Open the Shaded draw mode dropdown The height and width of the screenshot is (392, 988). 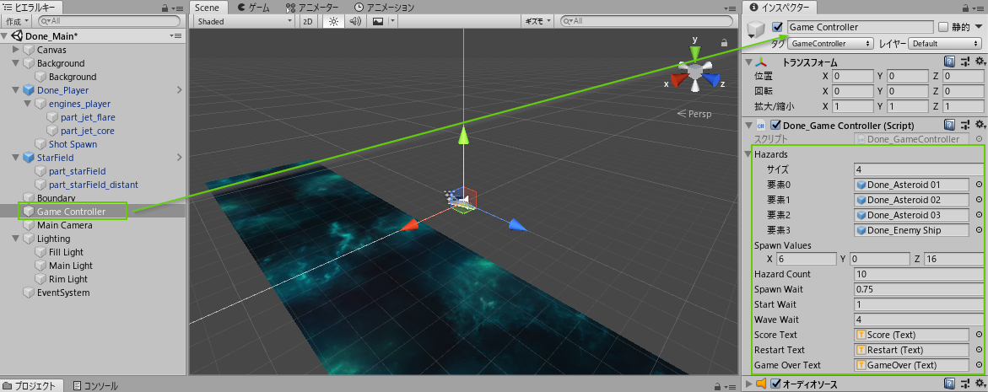244,21
